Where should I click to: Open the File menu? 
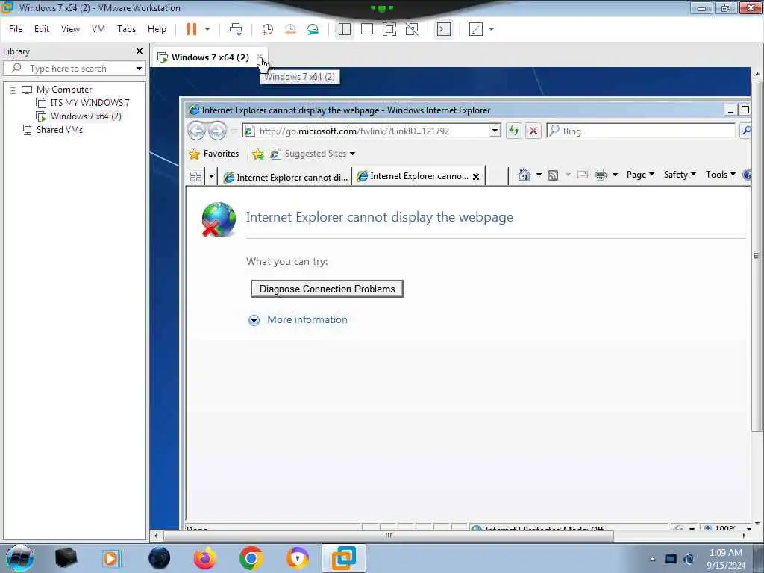(16, 29)
